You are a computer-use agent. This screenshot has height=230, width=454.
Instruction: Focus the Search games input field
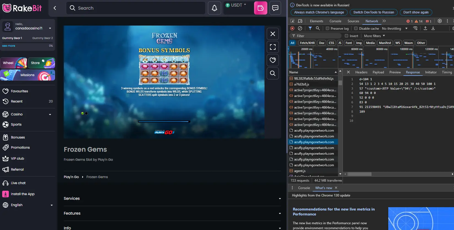point(136,8)
